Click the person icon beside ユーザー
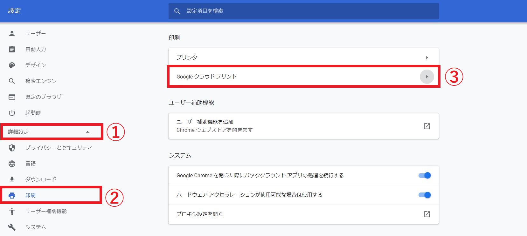This screenshot has width=527, height=236. click(12, 33)
